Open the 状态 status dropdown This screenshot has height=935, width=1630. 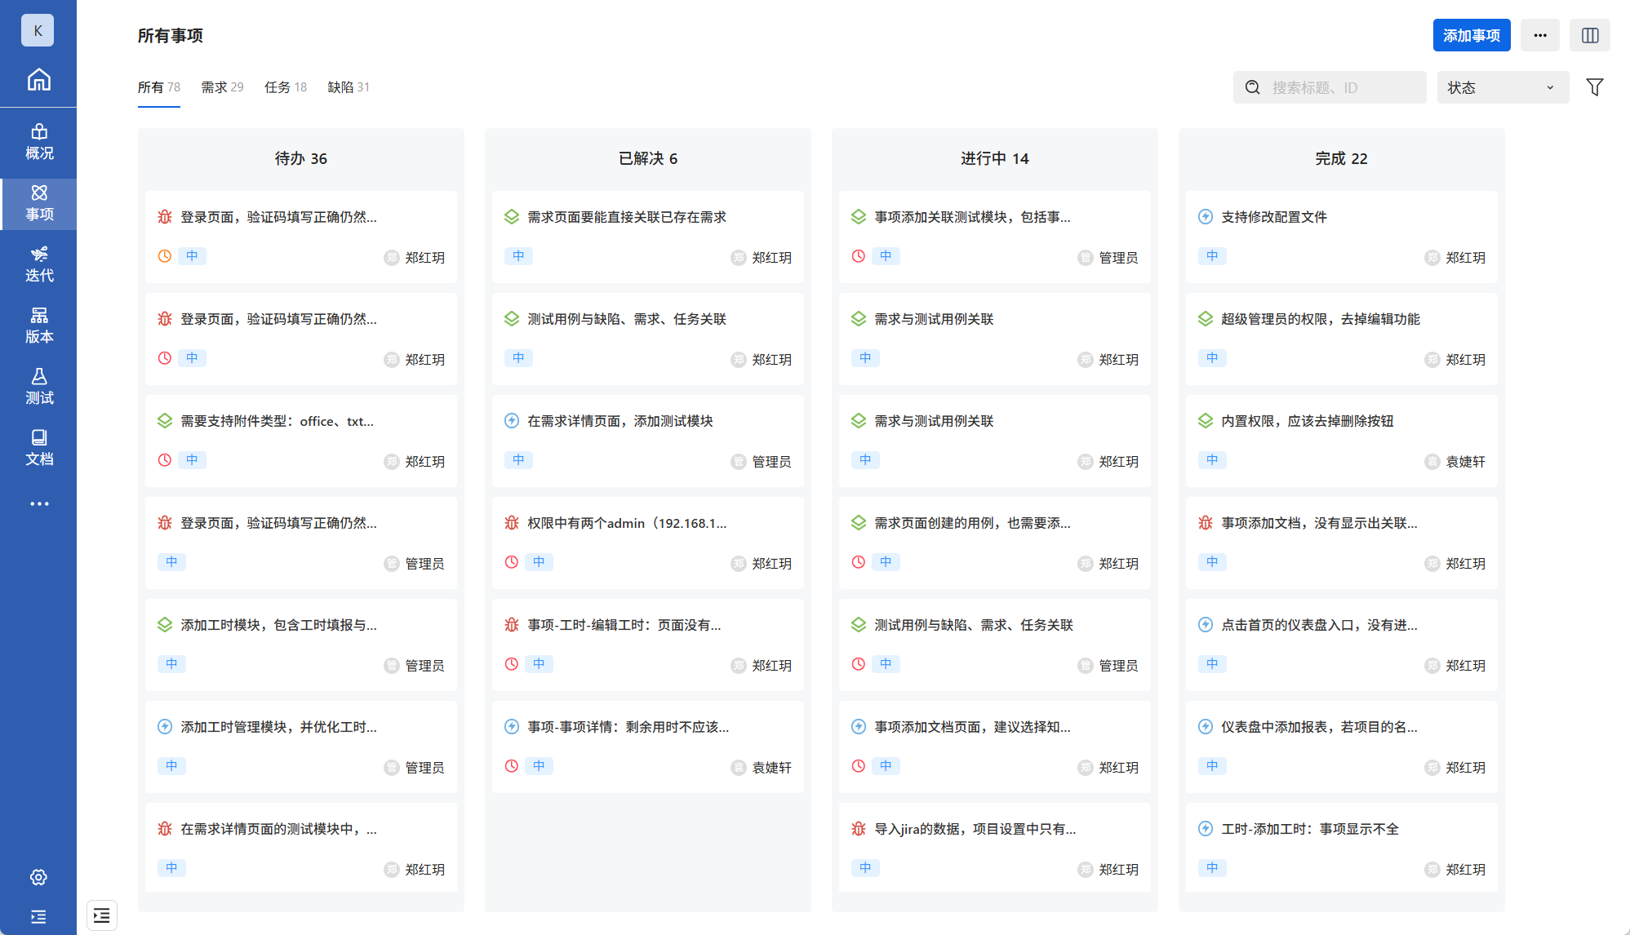click(1502, 87)
